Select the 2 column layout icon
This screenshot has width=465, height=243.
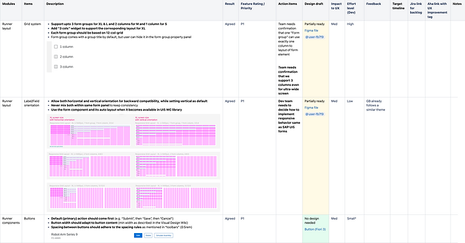click(x=56, y=57)
